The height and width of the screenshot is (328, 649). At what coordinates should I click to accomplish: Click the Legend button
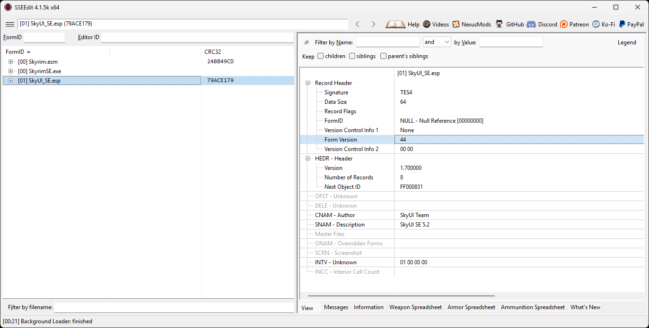[627, 42]
